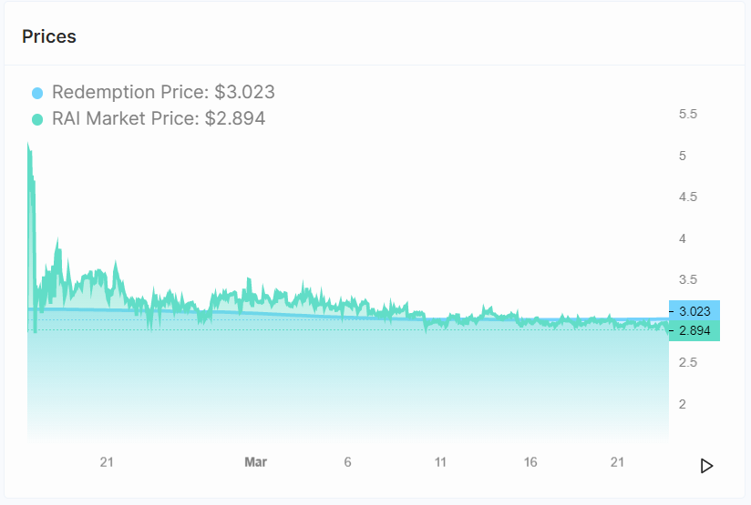Click the initial price spike peak near 5
This screenshot has width=751, height=505.
click(28, 144)
